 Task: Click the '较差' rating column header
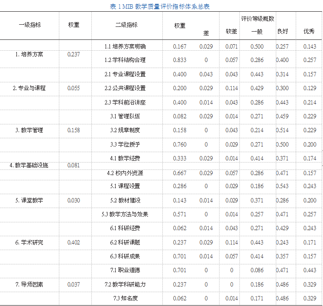click(231, 32)
